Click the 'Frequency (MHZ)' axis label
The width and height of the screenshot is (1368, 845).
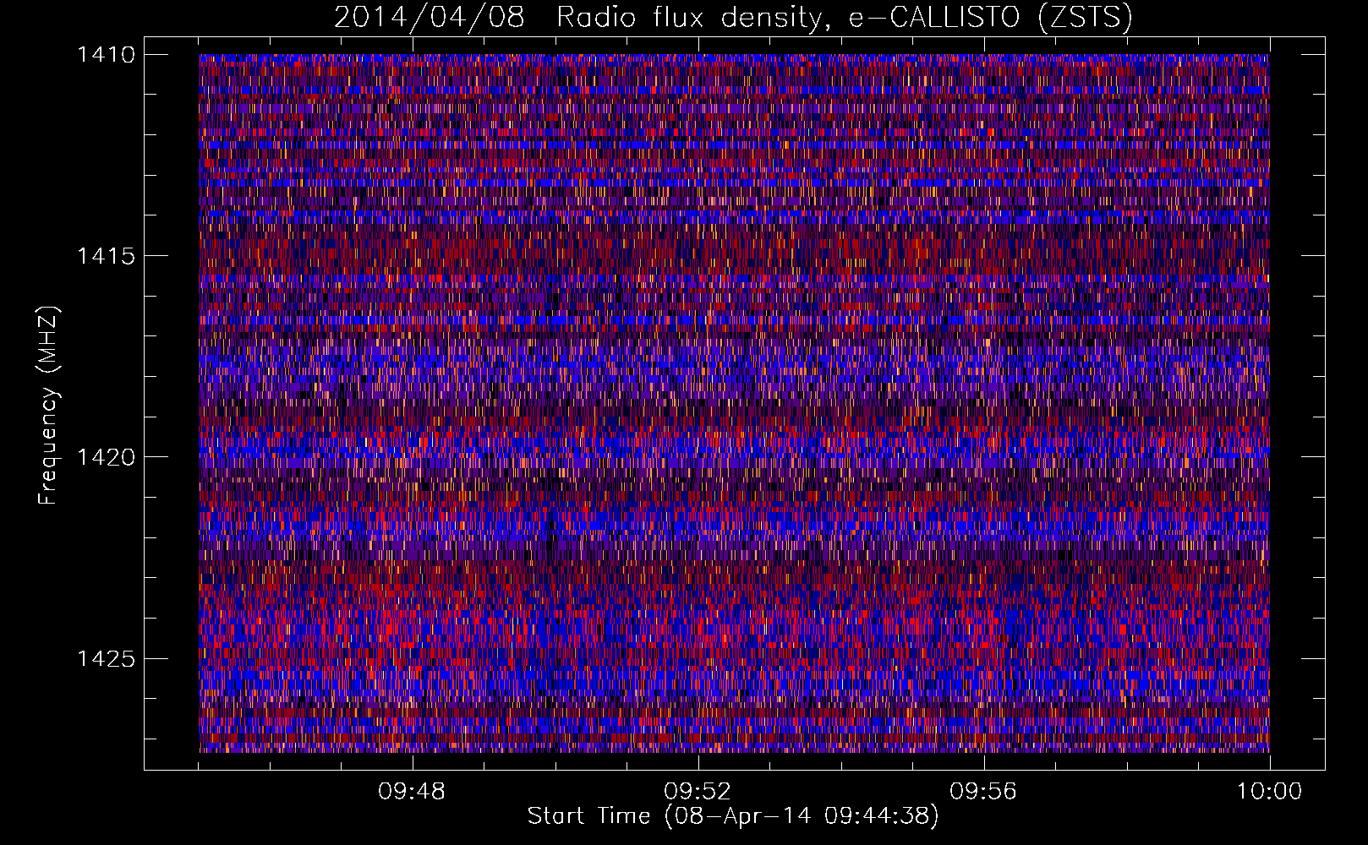click(49, 406)
